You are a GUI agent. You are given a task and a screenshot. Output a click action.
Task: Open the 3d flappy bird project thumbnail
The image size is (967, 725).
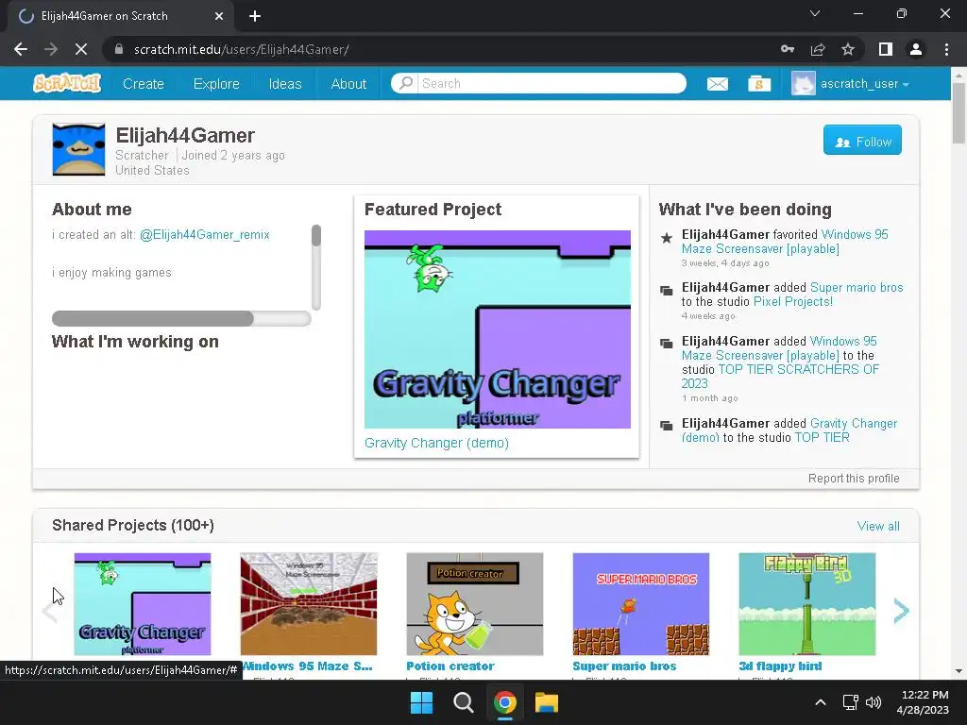tap(807, 604)
